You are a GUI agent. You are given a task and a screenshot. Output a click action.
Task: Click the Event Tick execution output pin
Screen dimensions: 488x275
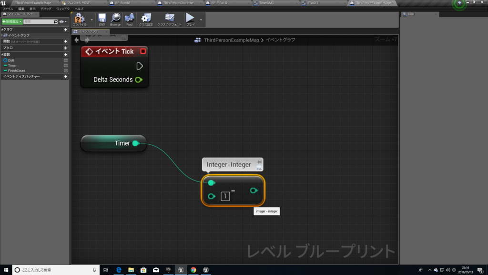pyautogui.click(x=140, y=66)
